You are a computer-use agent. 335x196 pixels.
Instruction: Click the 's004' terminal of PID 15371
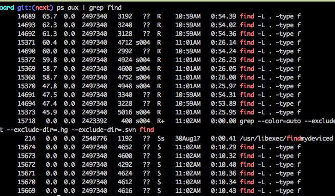click(x=143, y=43)
